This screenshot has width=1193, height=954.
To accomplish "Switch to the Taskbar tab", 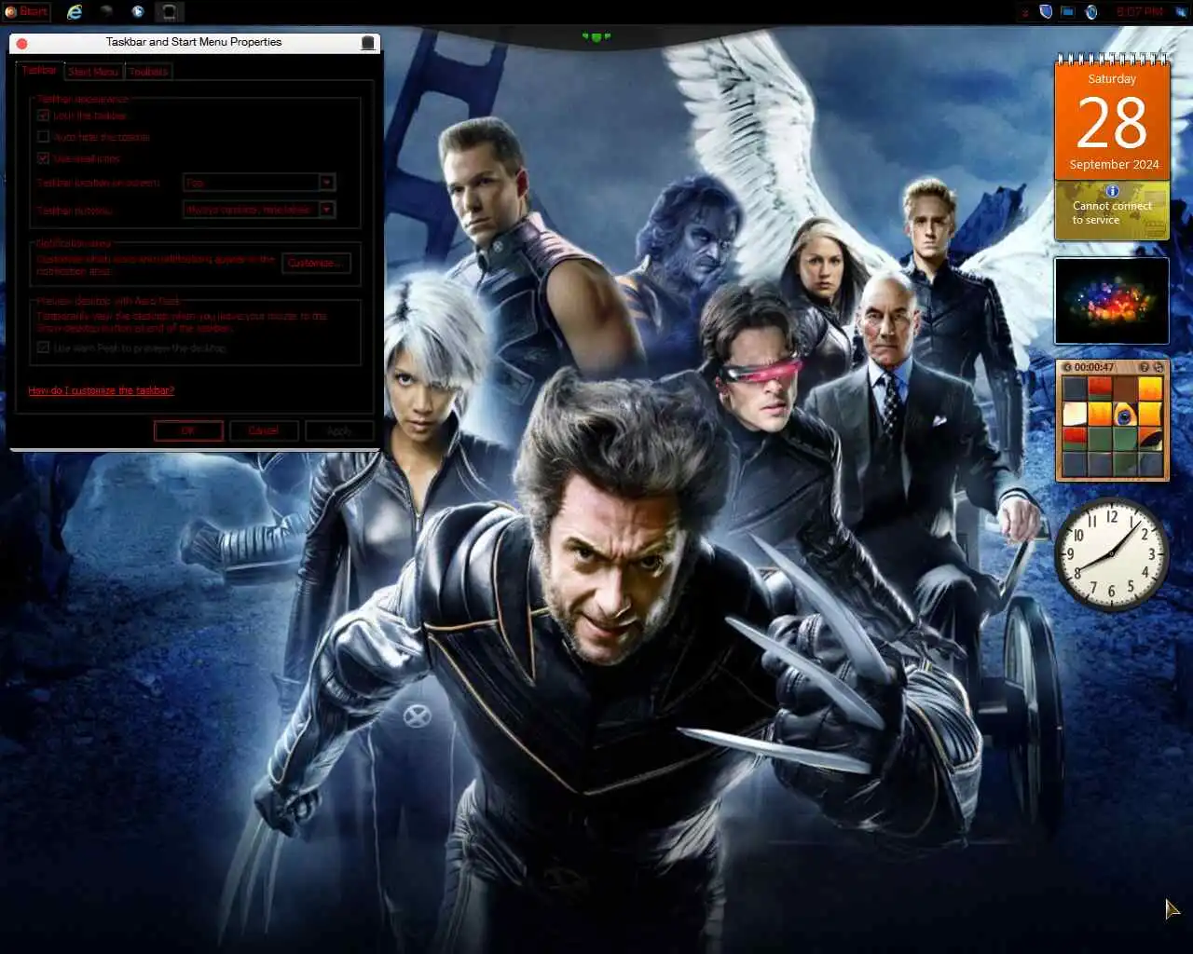I will (x=40, y=71).
